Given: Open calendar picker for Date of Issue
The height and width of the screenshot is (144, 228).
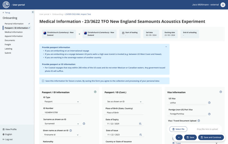Looking at the screenshot, I should point(140,135).
